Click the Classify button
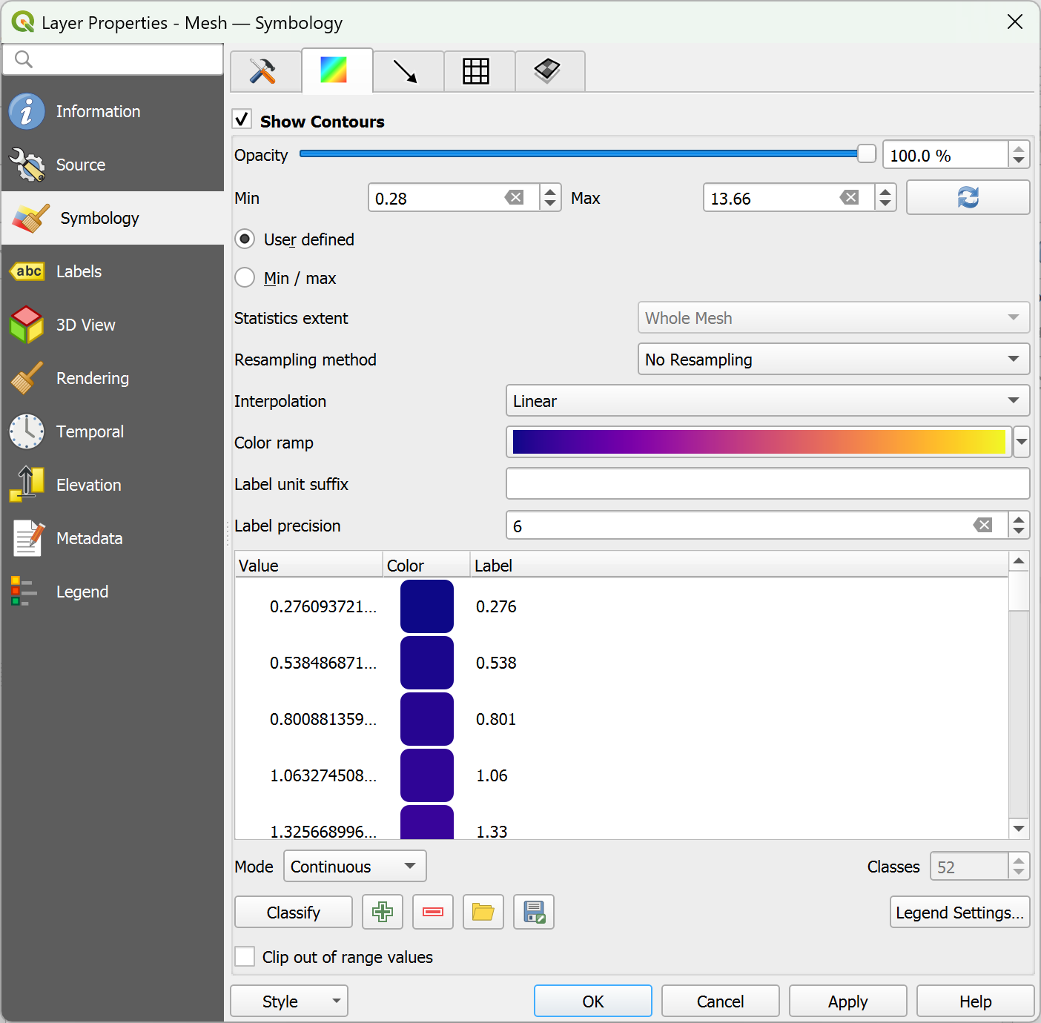The width and height of the screenshot is (1041, 1023). (x=294, y=912)
